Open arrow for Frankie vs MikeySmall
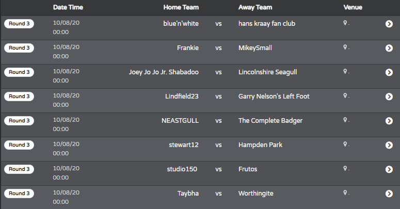Image resolution: width=400 pixels, height=209 pixels. click(389, 48)
